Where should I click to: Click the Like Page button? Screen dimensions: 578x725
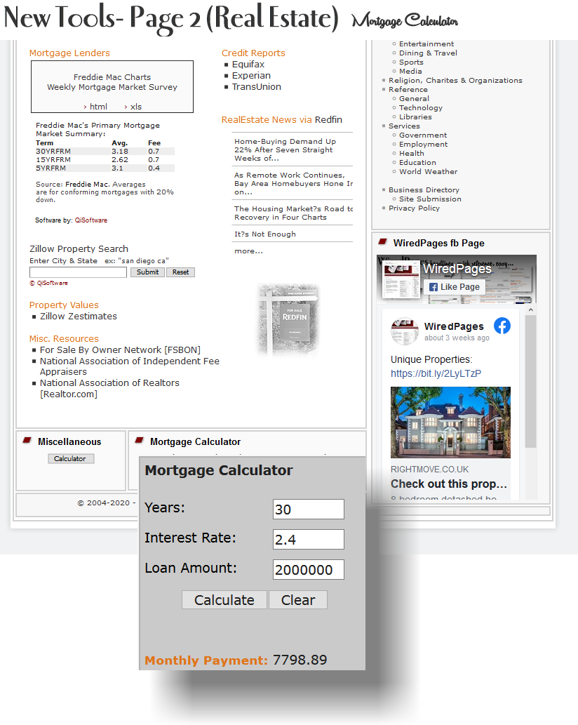(455, 286)
